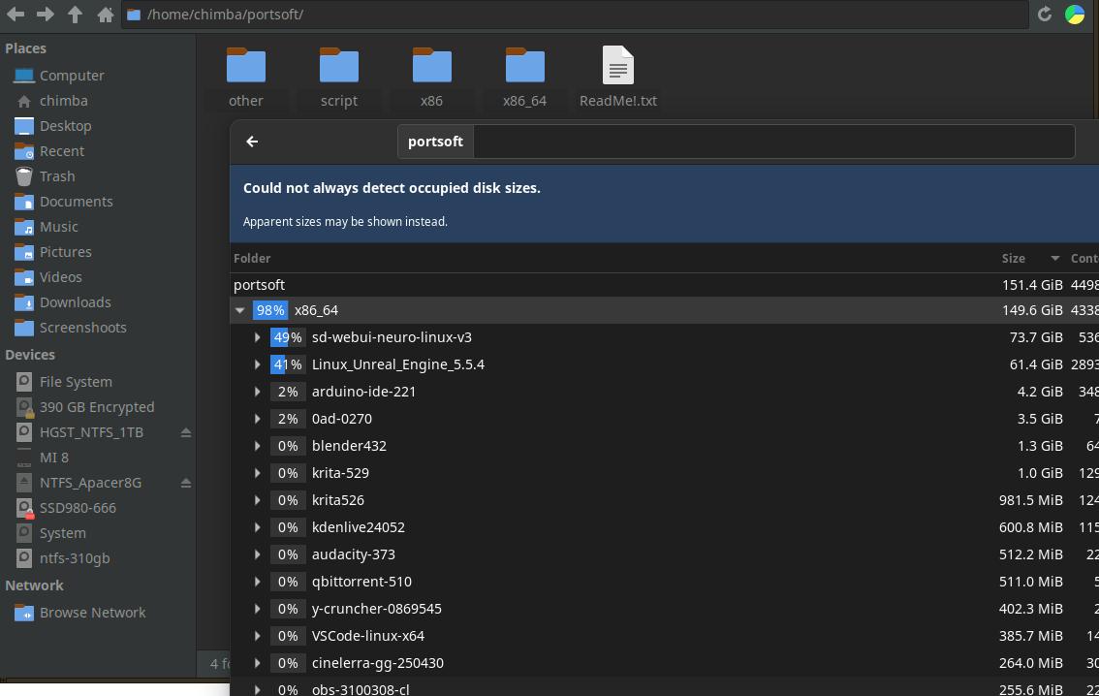
Task: Select the top-level portsoft row in tree
Action: [665, 285]
